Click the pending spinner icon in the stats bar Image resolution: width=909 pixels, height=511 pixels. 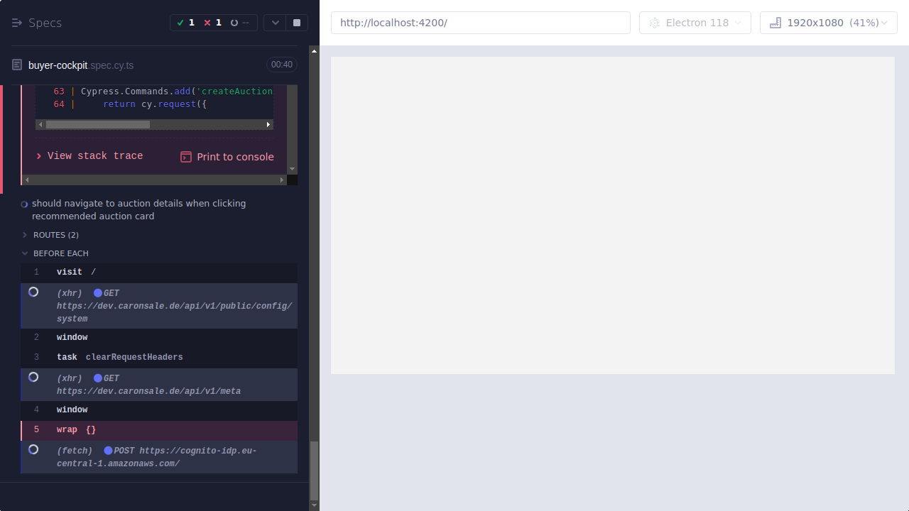(234, 23)
